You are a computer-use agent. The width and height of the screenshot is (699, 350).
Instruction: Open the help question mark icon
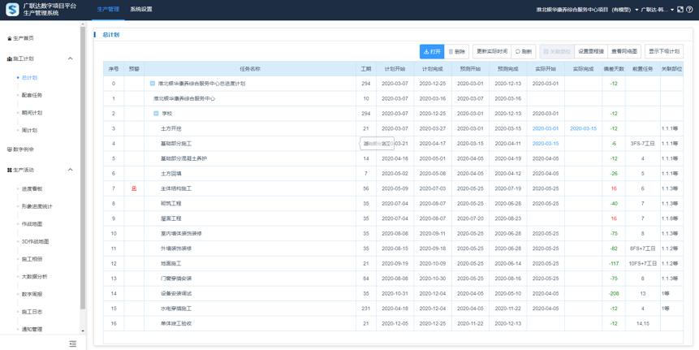[689, 10]
